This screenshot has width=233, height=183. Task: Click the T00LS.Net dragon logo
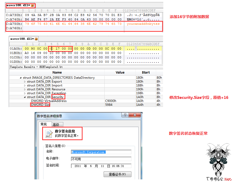218,158
